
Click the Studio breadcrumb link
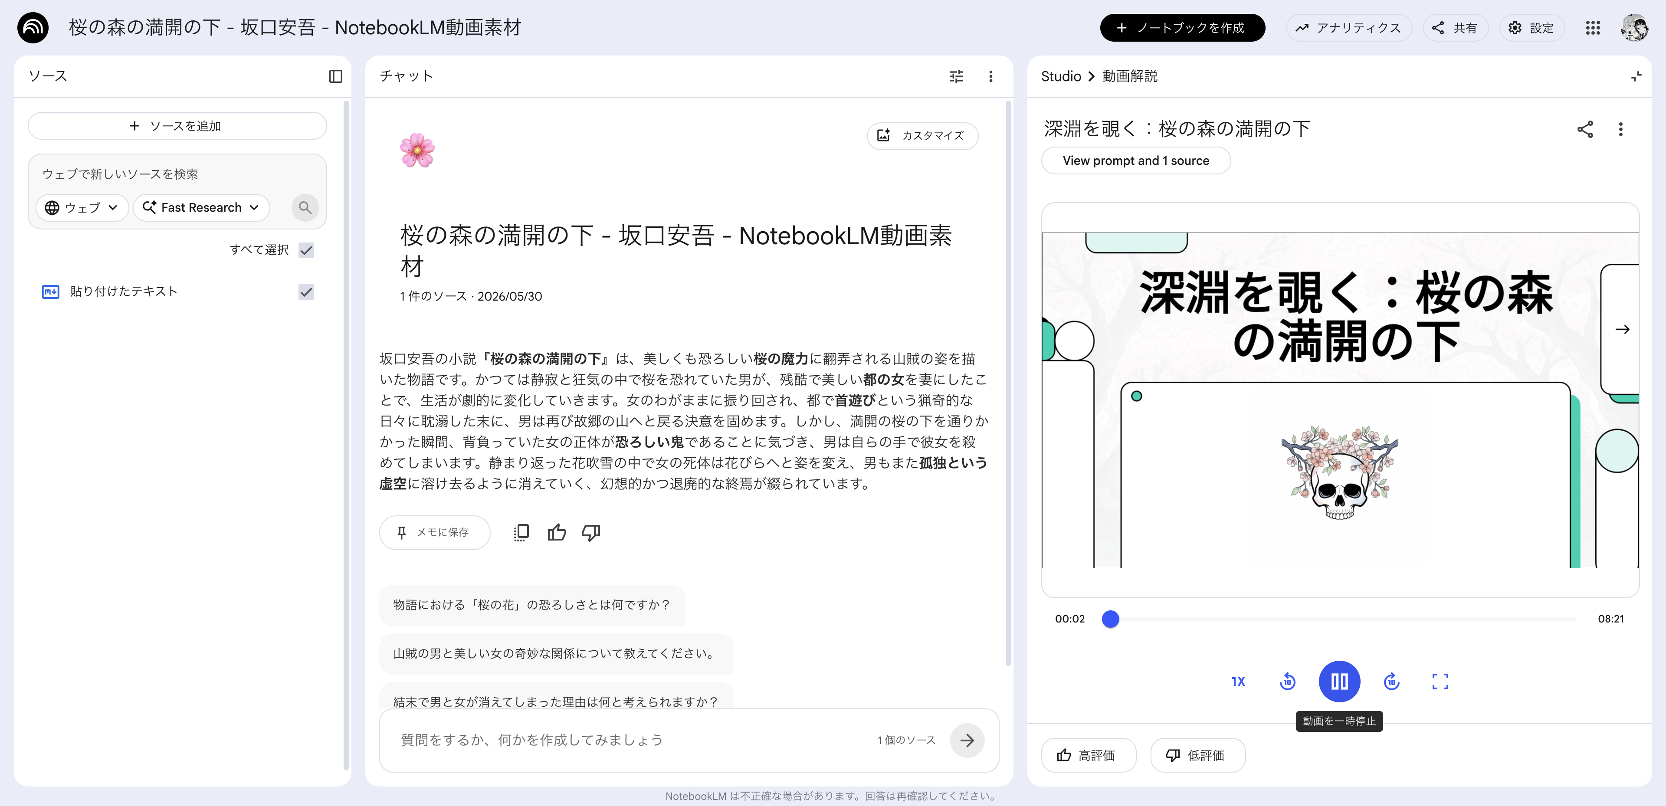click(1061, 76)
